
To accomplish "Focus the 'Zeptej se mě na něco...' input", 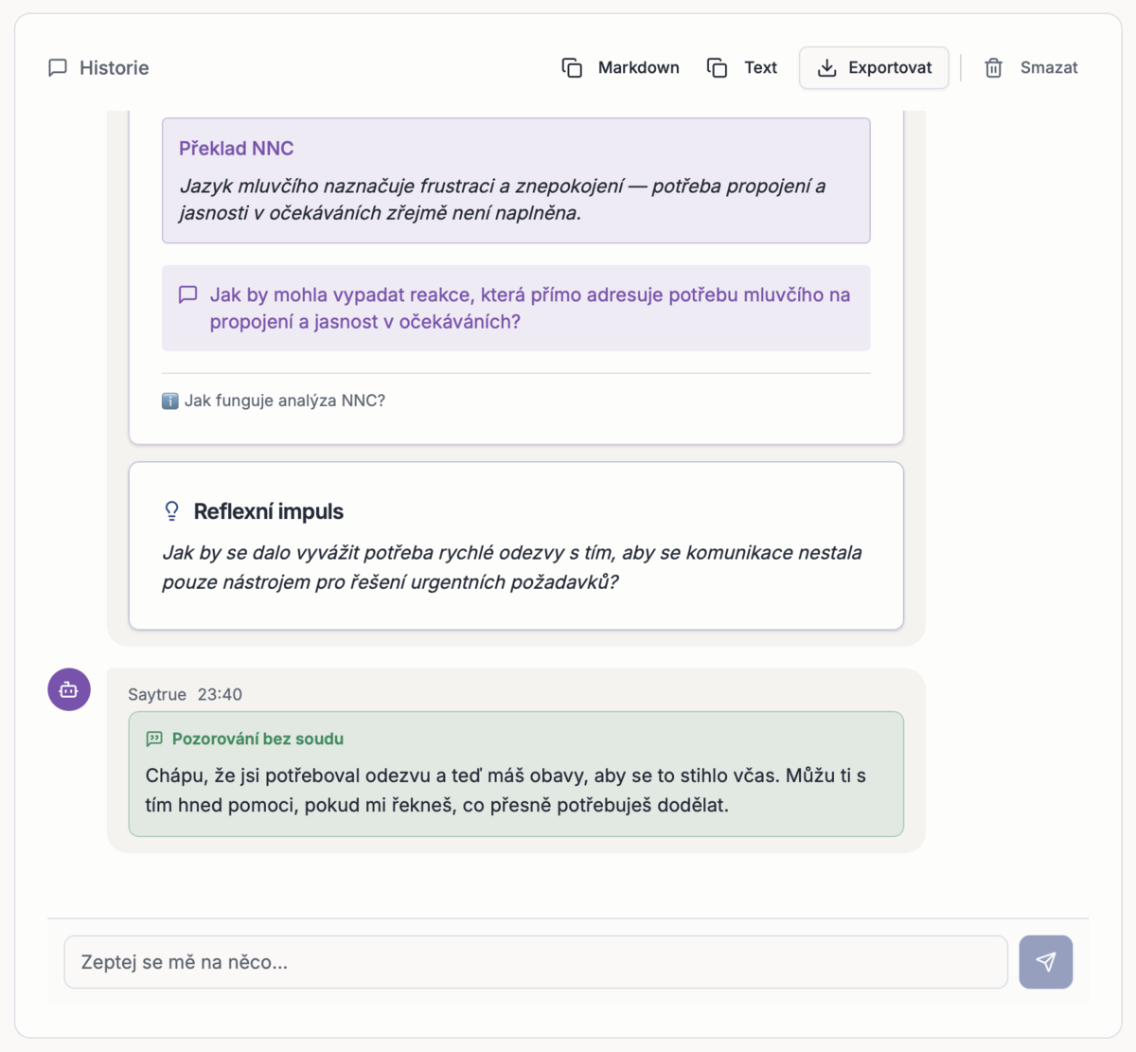I will point(536,962).
